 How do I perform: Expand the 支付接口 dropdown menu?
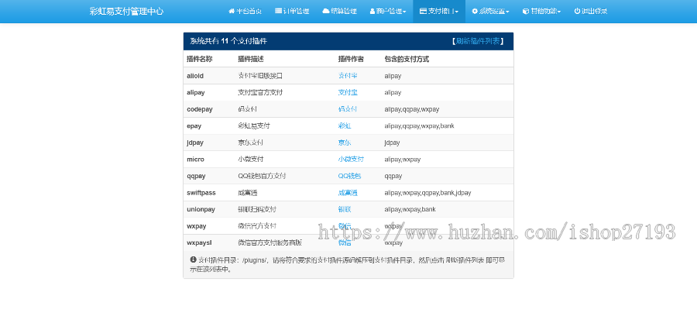[x=439, y=11]
